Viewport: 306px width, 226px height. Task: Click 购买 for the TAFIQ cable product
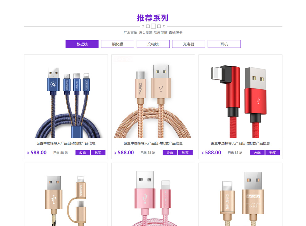tap(185, 153)
